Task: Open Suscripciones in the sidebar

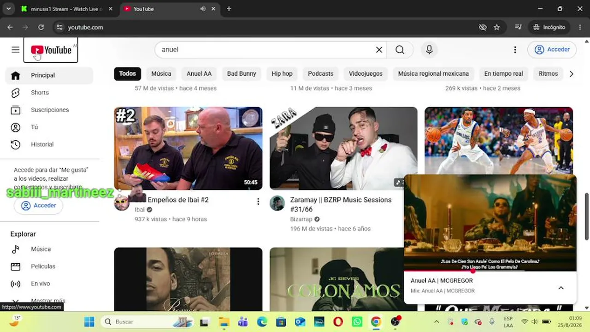Action: [x=49, y=110]
